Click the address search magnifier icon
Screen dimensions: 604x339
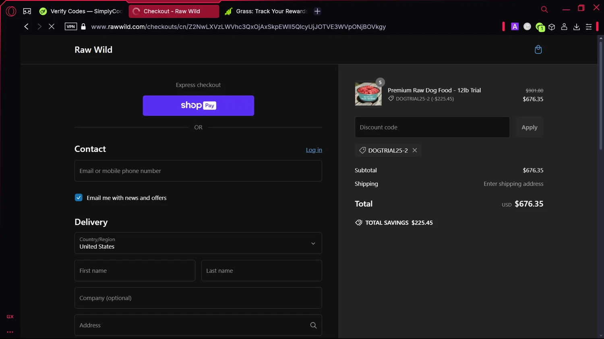point(313,325)
